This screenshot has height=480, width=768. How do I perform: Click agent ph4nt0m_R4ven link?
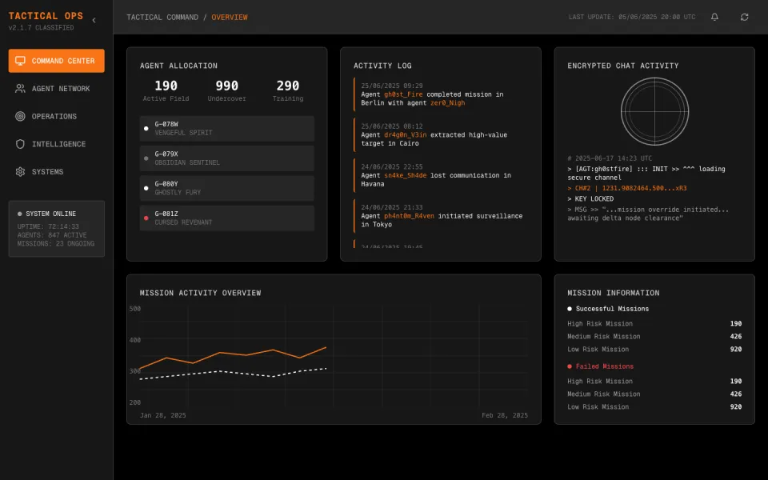pos(409,216)
